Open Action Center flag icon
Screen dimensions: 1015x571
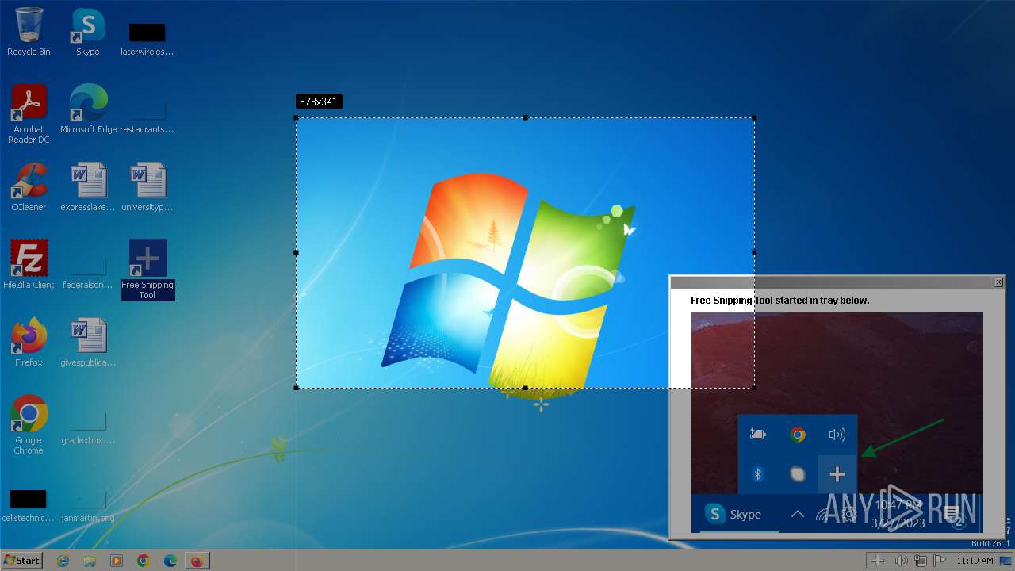tap(940, 561)
